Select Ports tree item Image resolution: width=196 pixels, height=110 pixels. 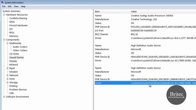click(12, 79)
